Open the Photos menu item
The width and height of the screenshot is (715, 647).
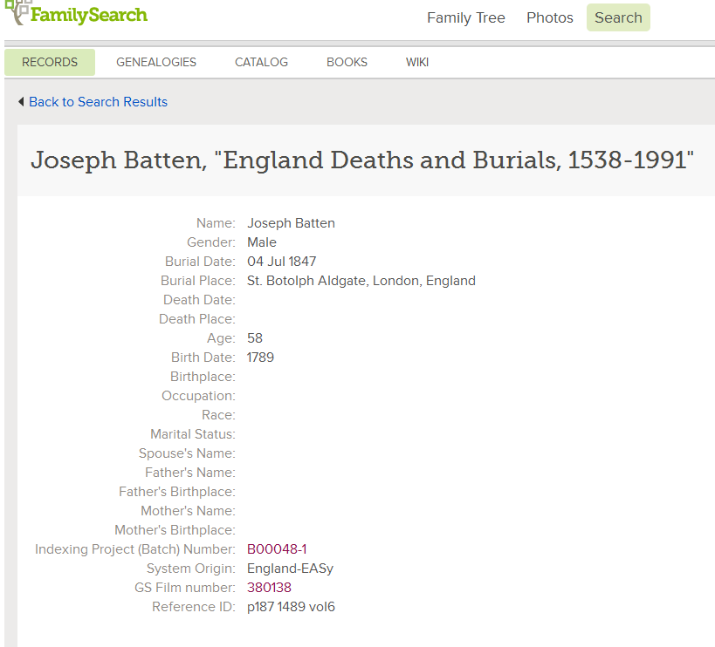point(549,17)
